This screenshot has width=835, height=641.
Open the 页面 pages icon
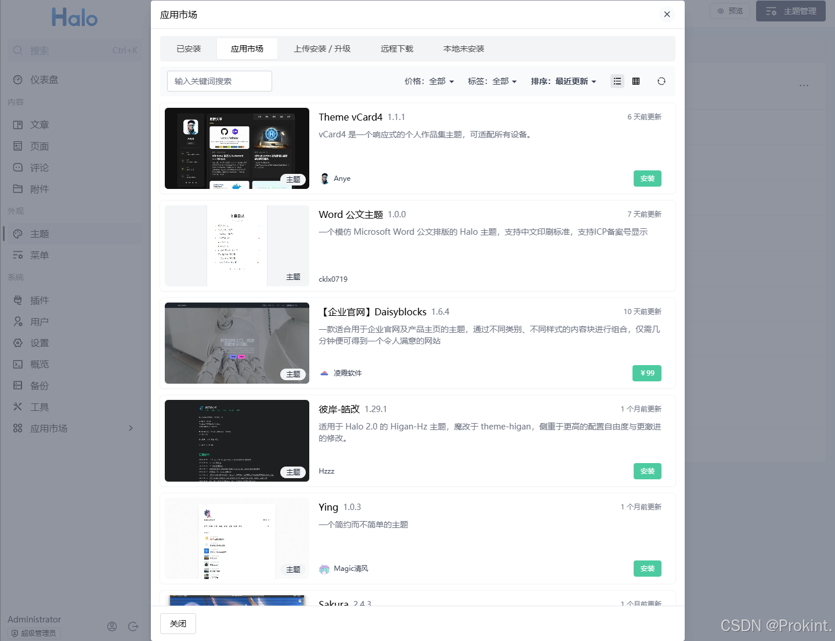18,146
